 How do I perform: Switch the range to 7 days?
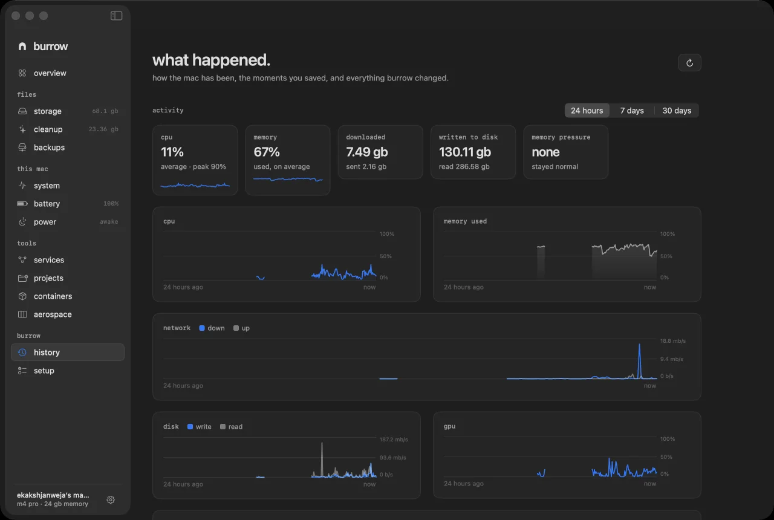tap(632, 111)
